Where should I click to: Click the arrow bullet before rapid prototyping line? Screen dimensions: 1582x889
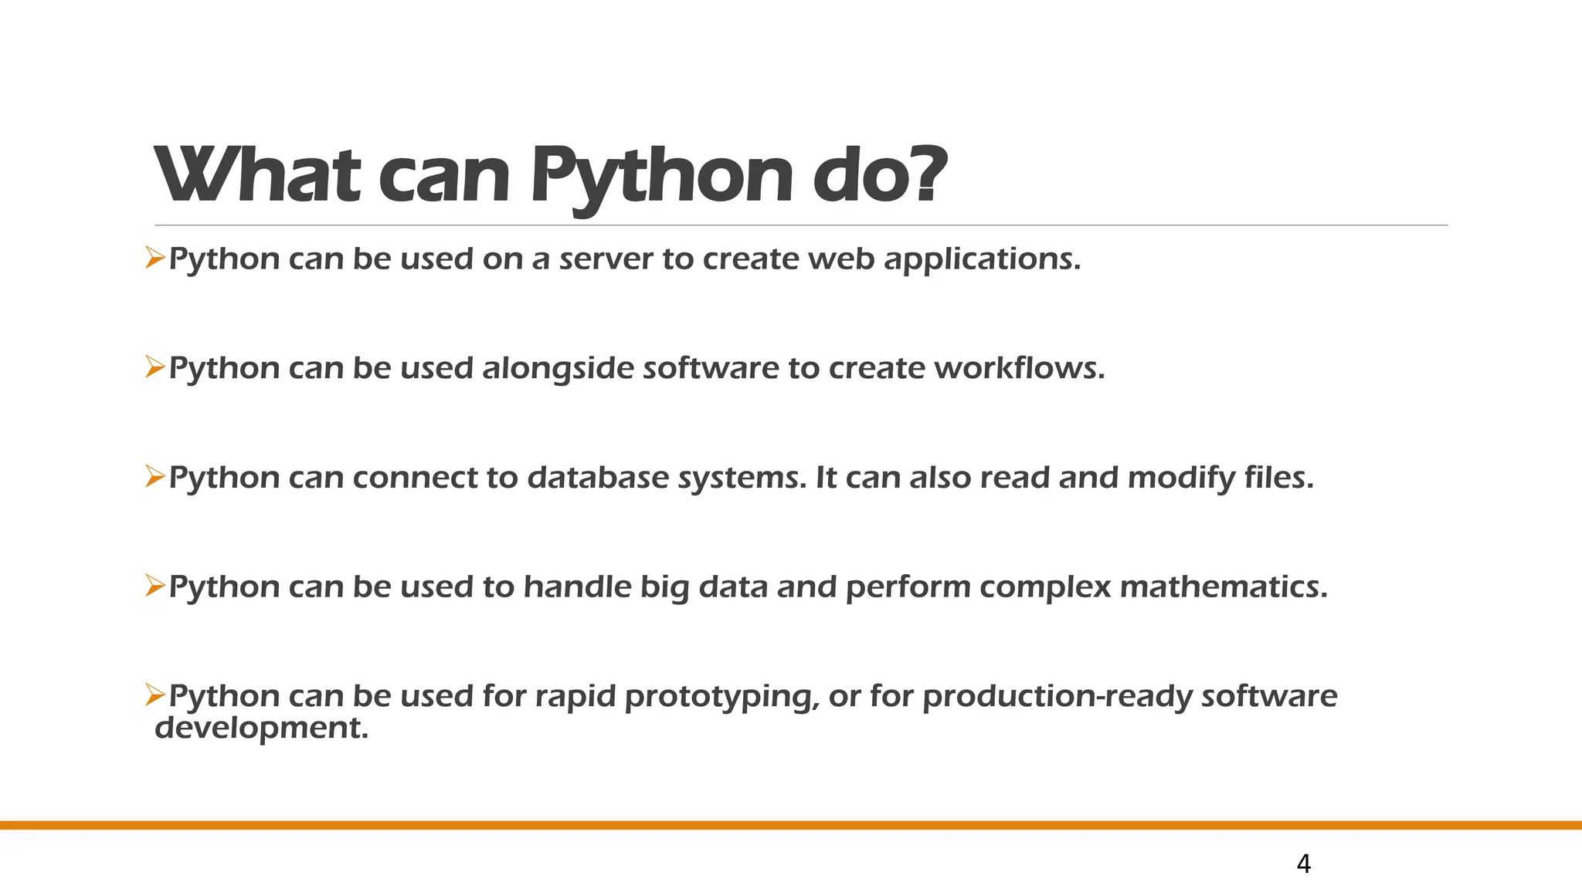click(155, 696)
